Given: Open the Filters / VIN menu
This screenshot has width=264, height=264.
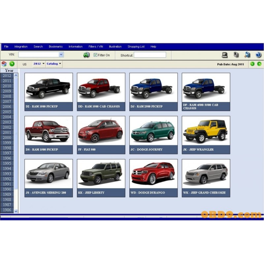Looking at the screenshot, I should (96, 47).
